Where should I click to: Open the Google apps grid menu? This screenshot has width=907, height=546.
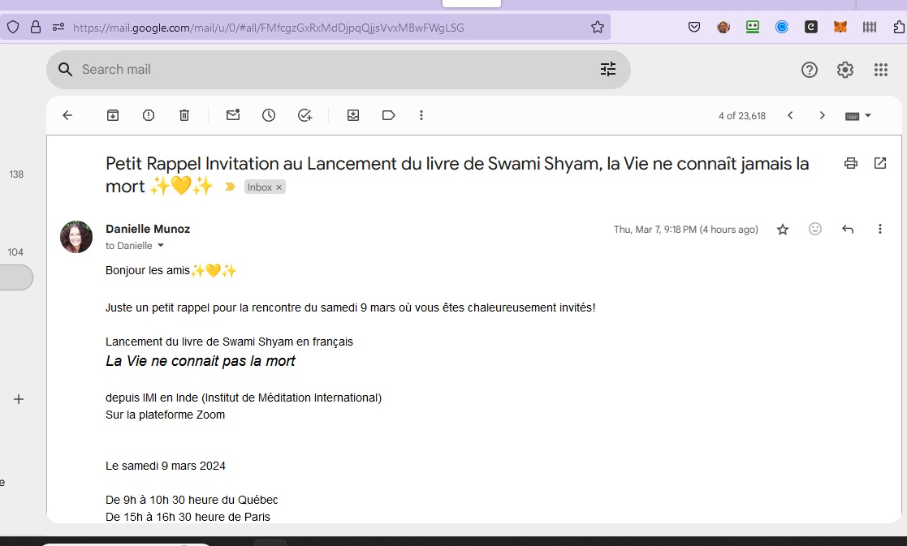(x=881, y=70)
